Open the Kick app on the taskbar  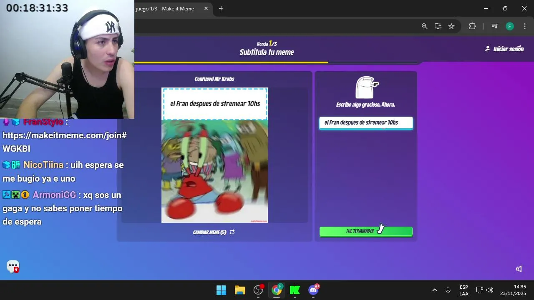[x=295, y=290]
